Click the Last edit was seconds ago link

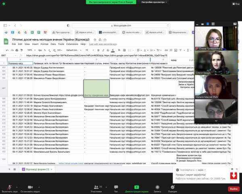pyautogui.click(x=104, y=44)
